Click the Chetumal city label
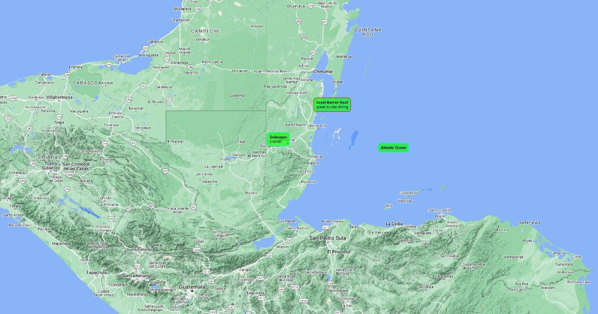 pos(323,72)
